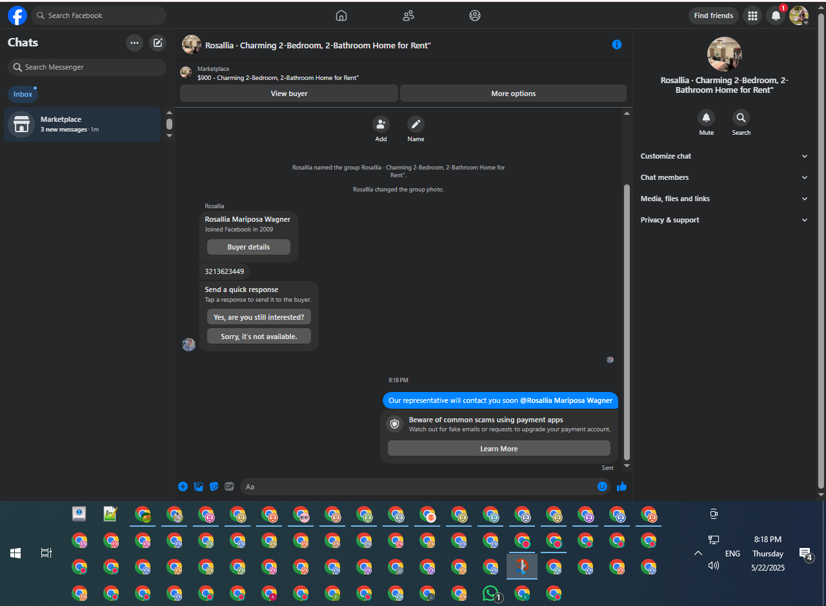This screenshot has width=826, height=606.
Task: Click the Name pencil icon
Action: (x=416, y=124)
